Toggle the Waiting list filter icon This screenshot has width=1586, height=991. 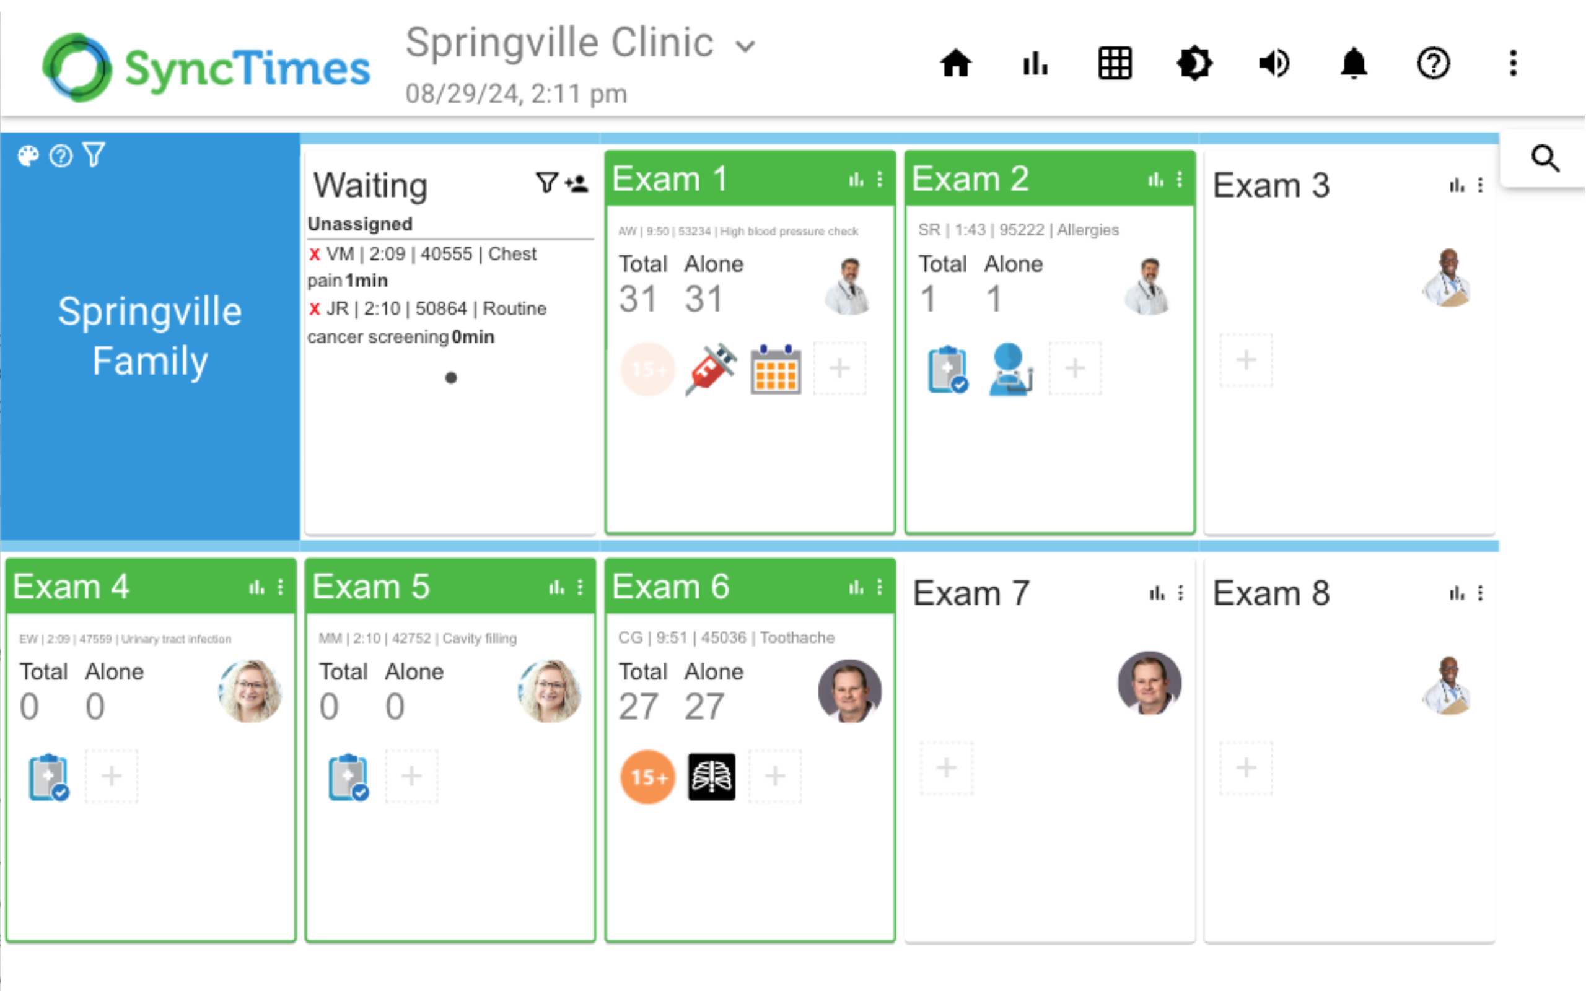[546, 183]
